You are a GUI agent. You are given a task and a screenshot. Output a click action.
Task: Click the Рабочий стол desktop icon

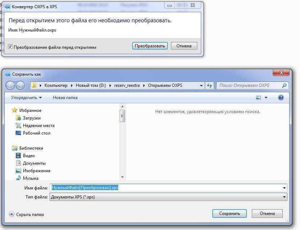click(18, 133)
